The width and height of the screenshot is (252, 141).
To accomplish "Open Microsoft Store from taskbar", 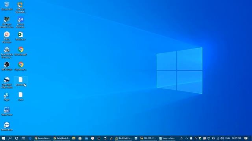I will tap(80, 138).
